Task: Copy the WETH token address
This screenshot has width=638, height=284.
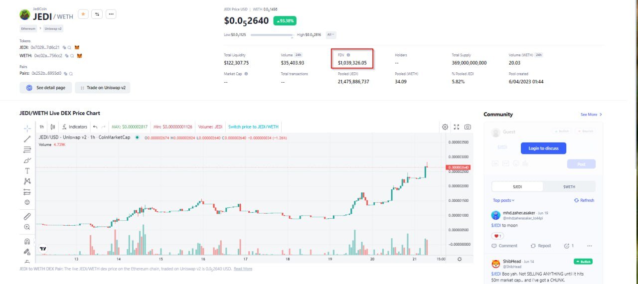Action: tap(68, 56)
